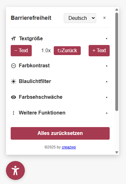Collapse the Textgröße section arrow
Image resolution: width=126 pixels, height=184 pixels.
click(x=107, y=39)
